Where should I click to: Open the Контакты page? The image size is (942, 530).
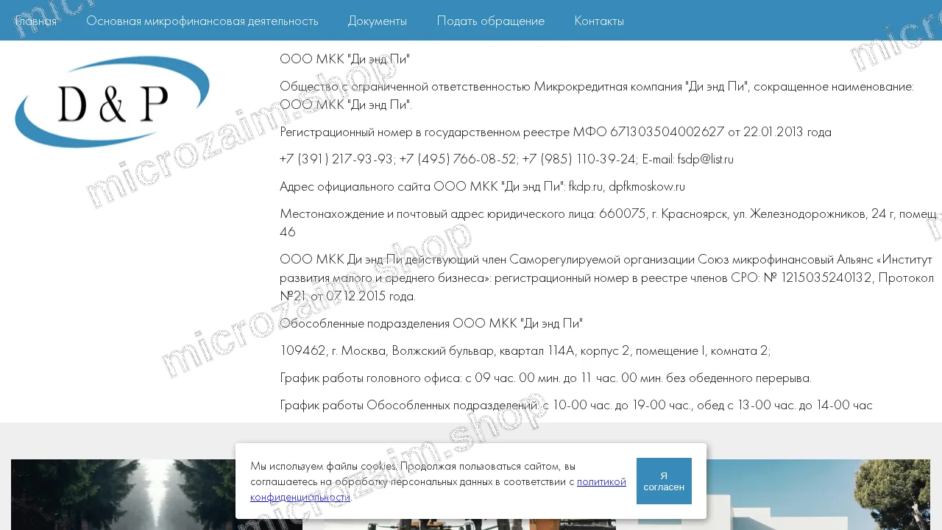(599, 21)
